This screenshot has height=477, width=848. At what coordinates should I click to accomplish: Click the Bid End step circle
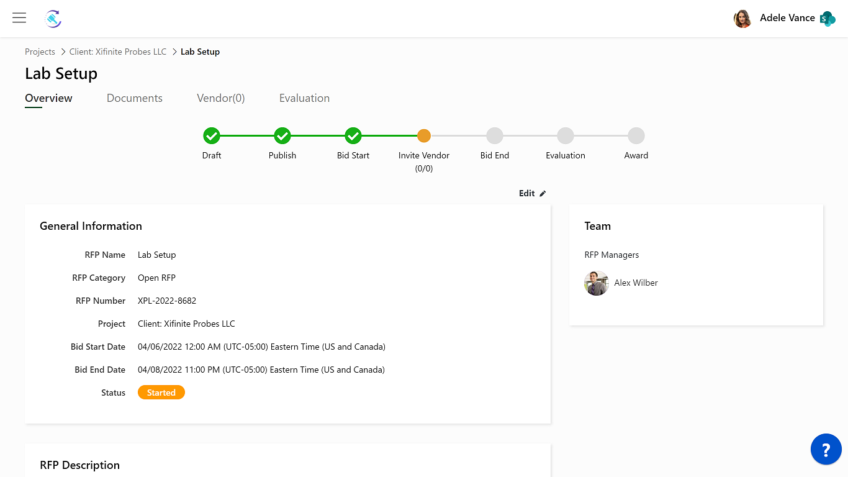pyautogui.click(x=495, y=135)
